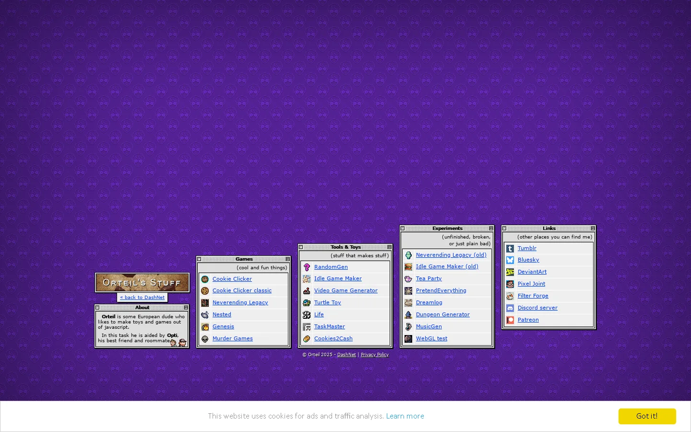Open the DashNet footer link

[x=346, y=355]
